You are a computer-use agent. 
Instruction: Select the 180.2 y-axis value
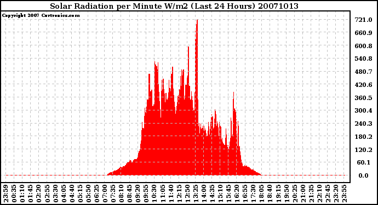tap(363, 137)
